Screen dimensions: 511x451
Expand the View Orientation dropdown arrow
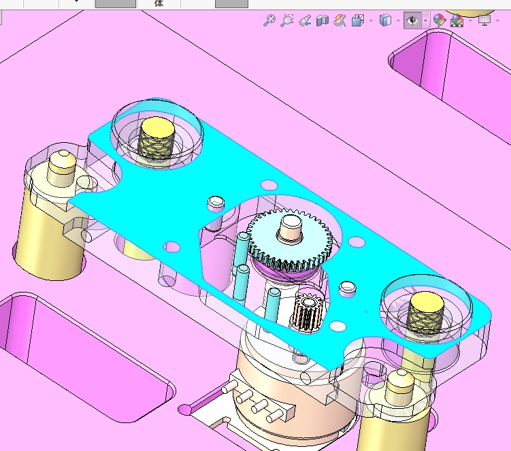pos(372,21)
